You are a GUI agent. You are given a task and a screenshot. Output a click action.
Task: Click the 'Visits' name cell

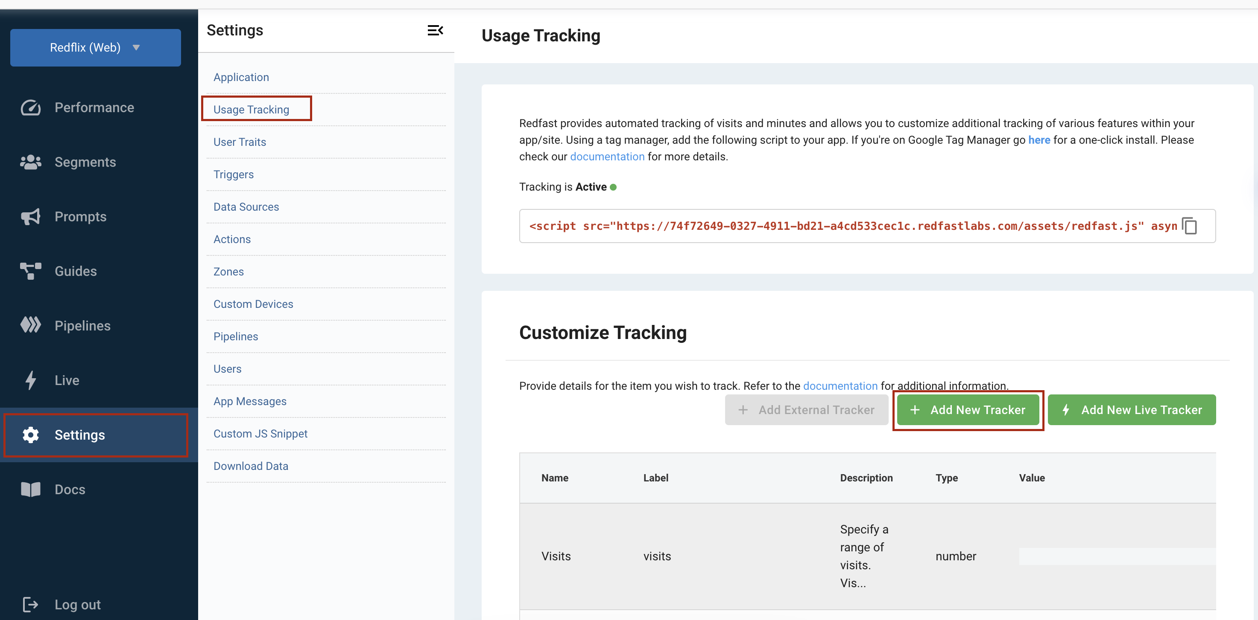coord(556,556)
